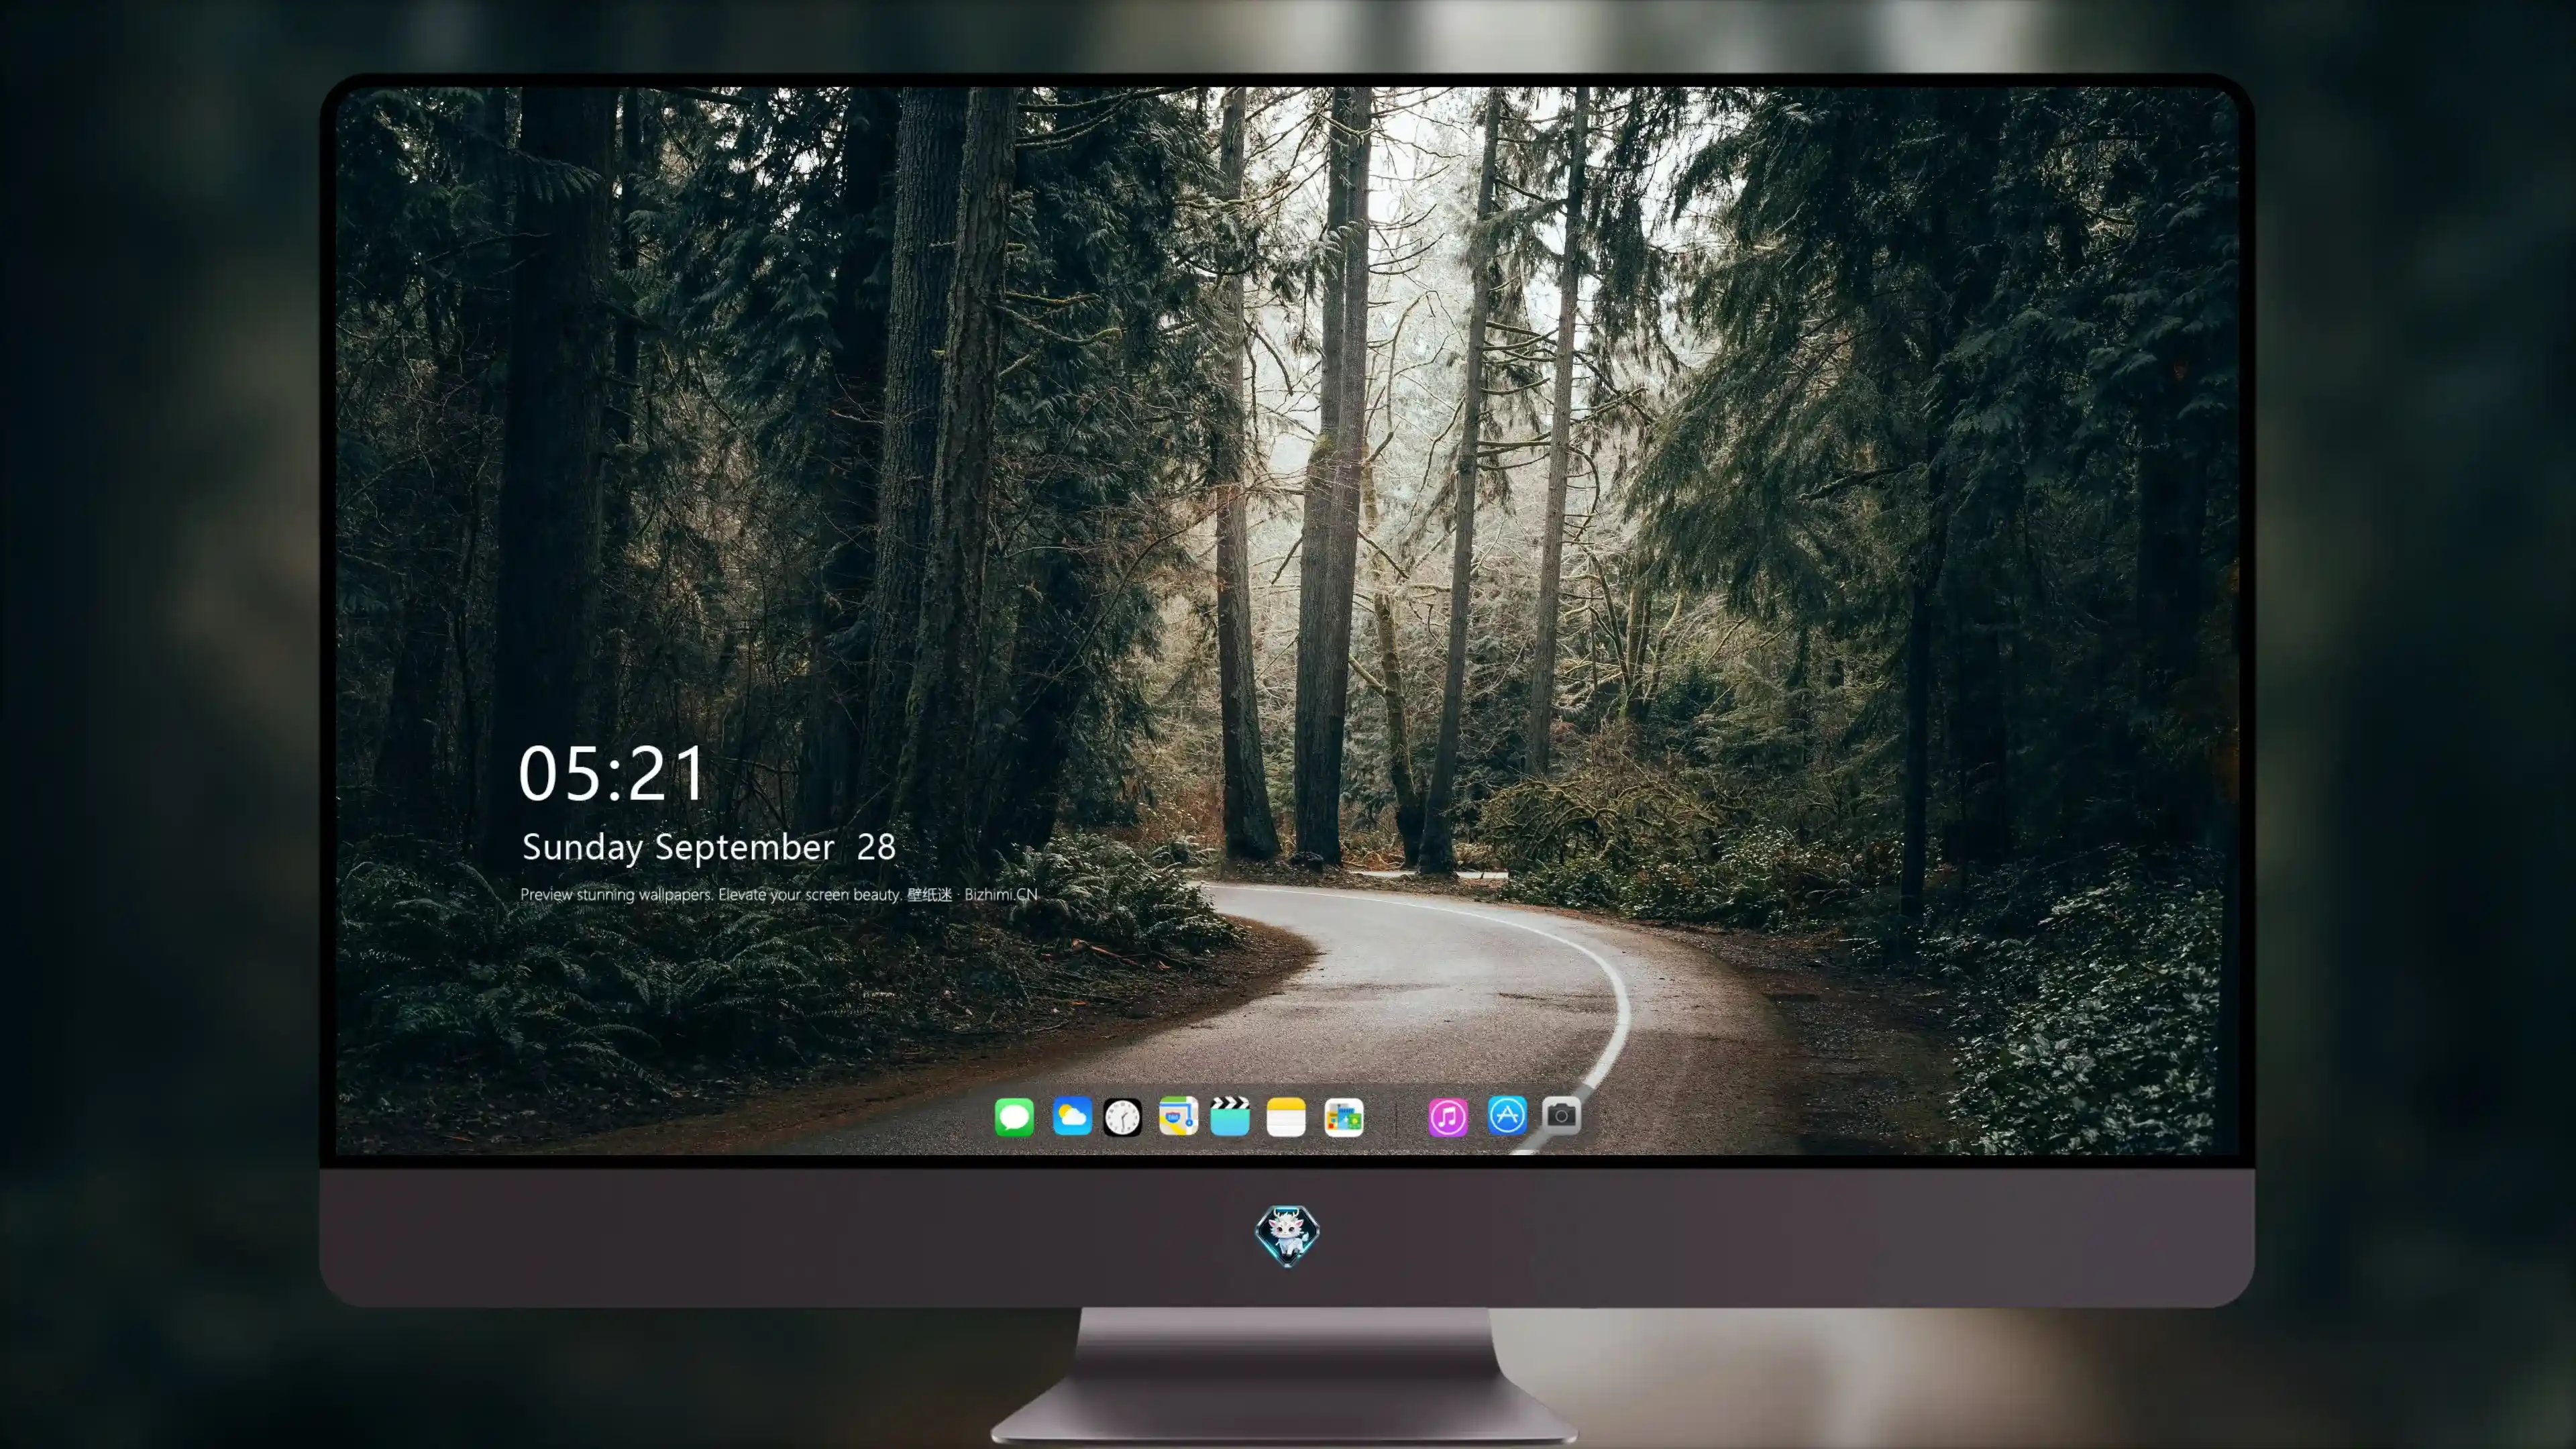
Task: Open the Clock app in the dock
Action: tap(1122, 1117)
